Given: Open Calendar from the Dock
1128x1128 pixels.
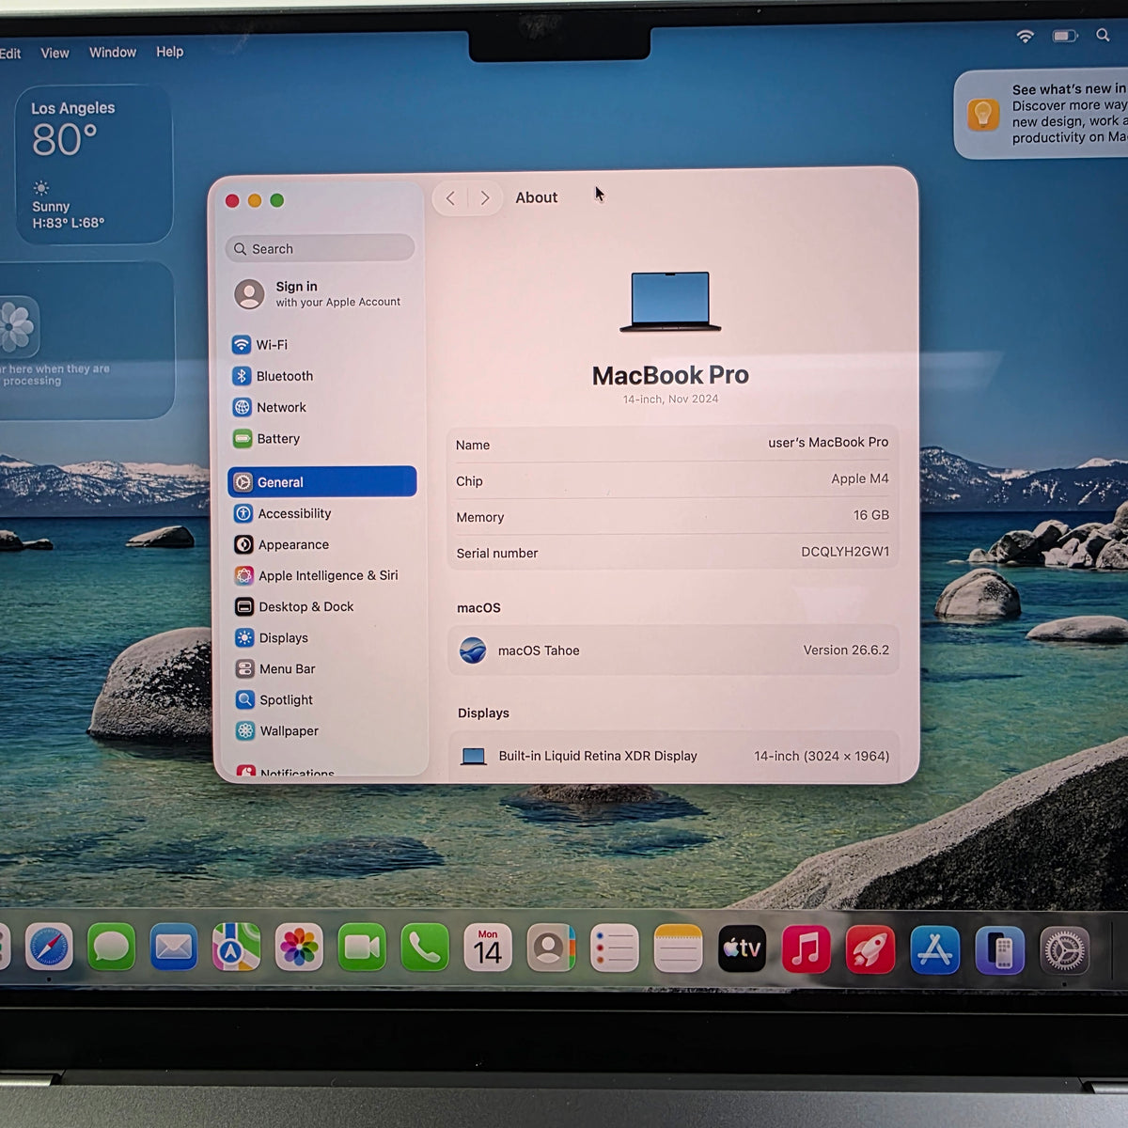Looking at the screenshot, I should pyautogui.click(x=488, y=948).
